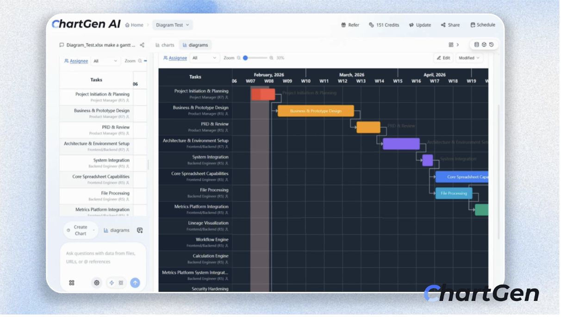Select the diagrams tab at the top
This screenshot has height=317, width=561.
pyautogui.click(x=195, y=45)
